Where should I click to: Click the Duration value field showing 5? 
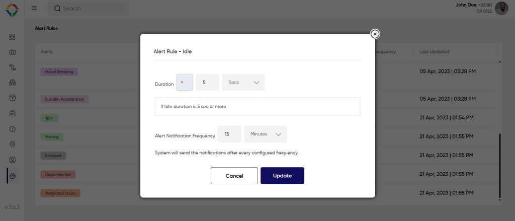coord(207,82)
